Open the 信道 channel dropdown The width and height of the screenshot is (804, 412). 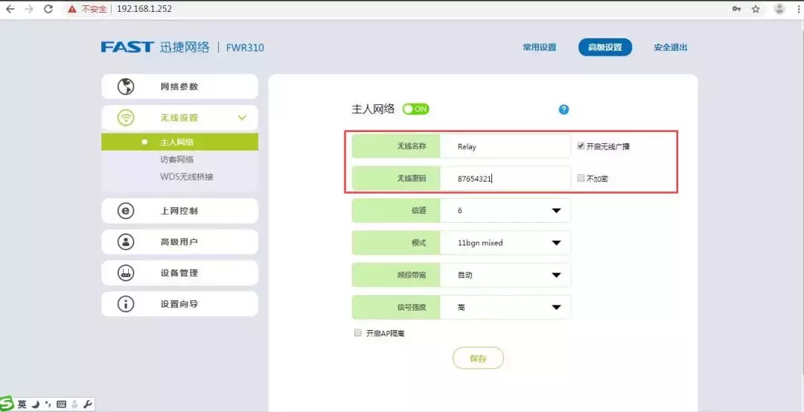coord(555,211)
